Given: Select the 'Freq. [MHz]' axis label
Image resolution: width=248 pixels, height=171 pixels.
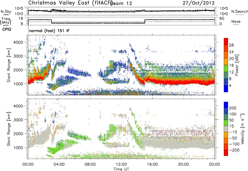Looking at the screenshot, I should 6,21.
